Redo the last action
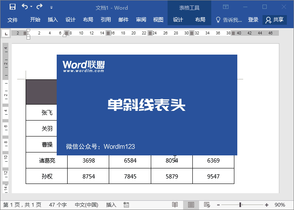Image resolution: width=294 pixels, height=210 pixels. click(39, 7)
